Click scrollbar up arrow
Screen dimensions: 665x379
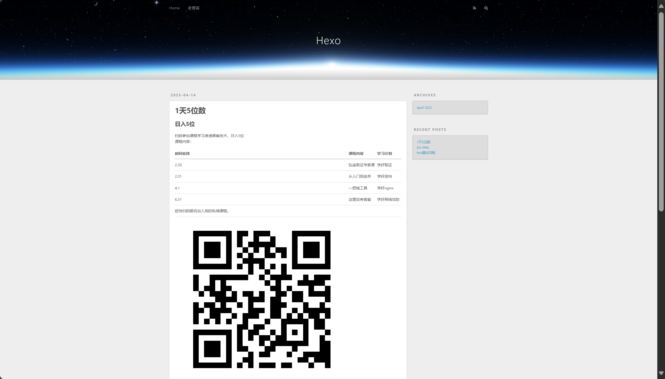point(661,6)
